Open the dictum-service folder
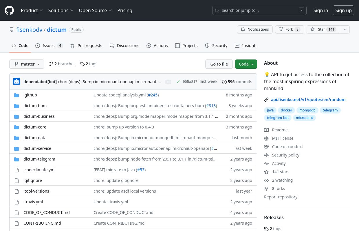Viewport: 359px width, 231px height. 37,148
